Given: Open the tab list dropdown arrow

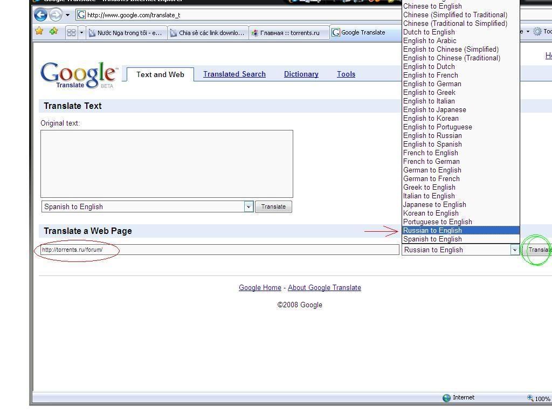Looking at the screenshot, I should [81, 32].
